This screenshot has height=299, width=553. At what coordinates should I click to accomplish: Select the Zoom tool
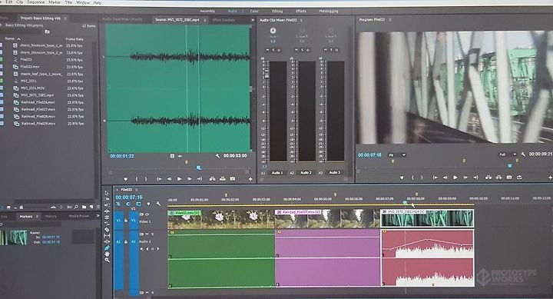pyautogui.click(x=107, y=260)
